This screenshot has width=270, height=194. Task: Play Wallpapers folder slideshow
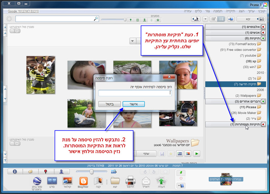(197, 154)
